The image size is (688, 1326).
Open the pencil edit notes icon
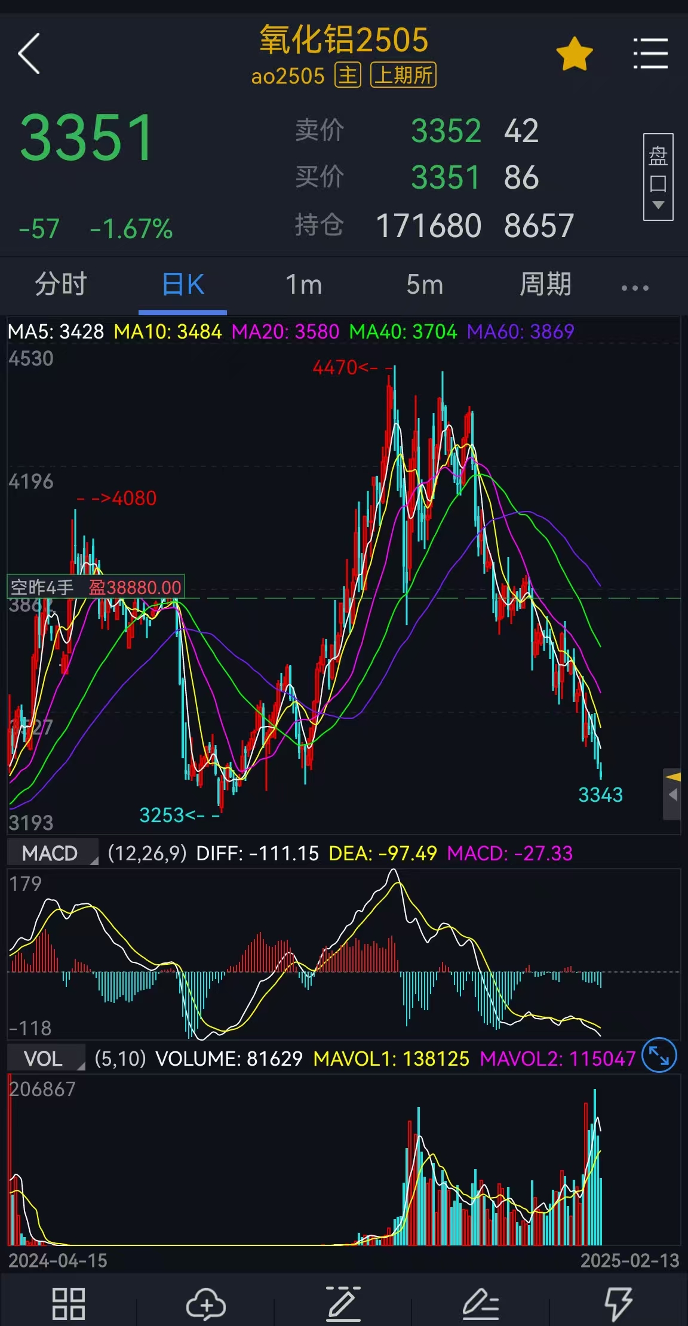point(481,1304)
